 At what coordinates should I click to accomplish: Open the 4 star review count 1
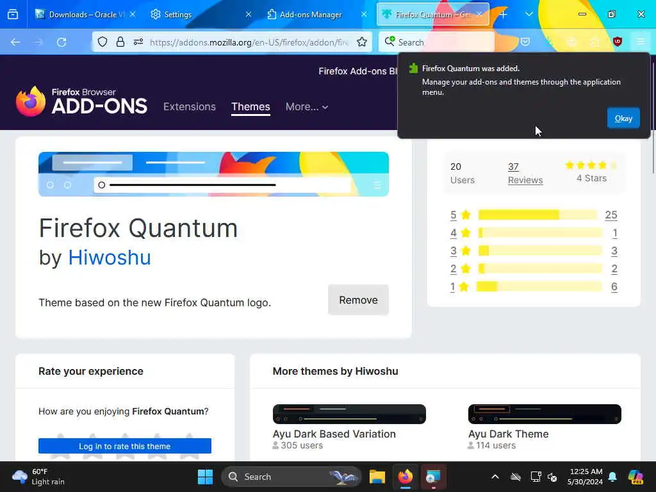614,233
